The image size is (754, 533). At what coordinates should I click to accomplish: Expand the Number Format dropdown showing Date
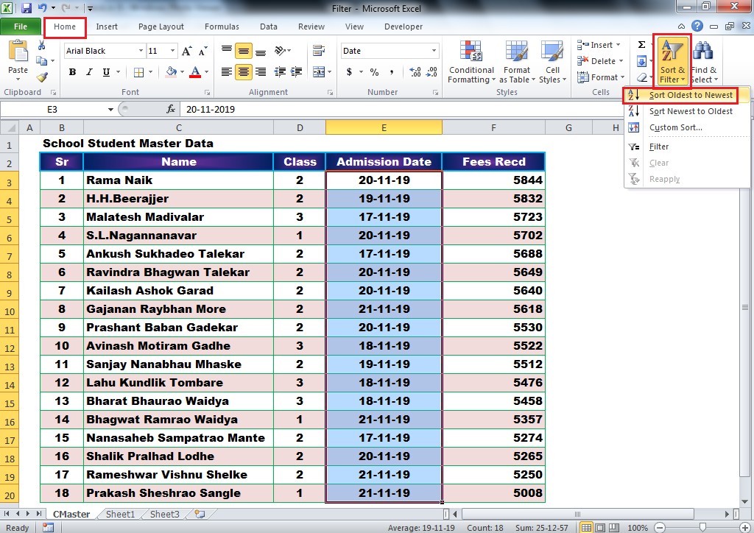coord(434,50)
